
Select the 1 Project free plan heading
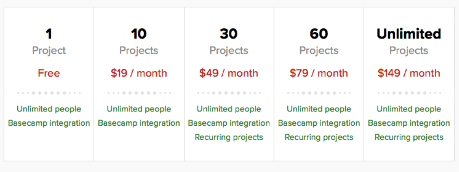[x=49, y=42]
